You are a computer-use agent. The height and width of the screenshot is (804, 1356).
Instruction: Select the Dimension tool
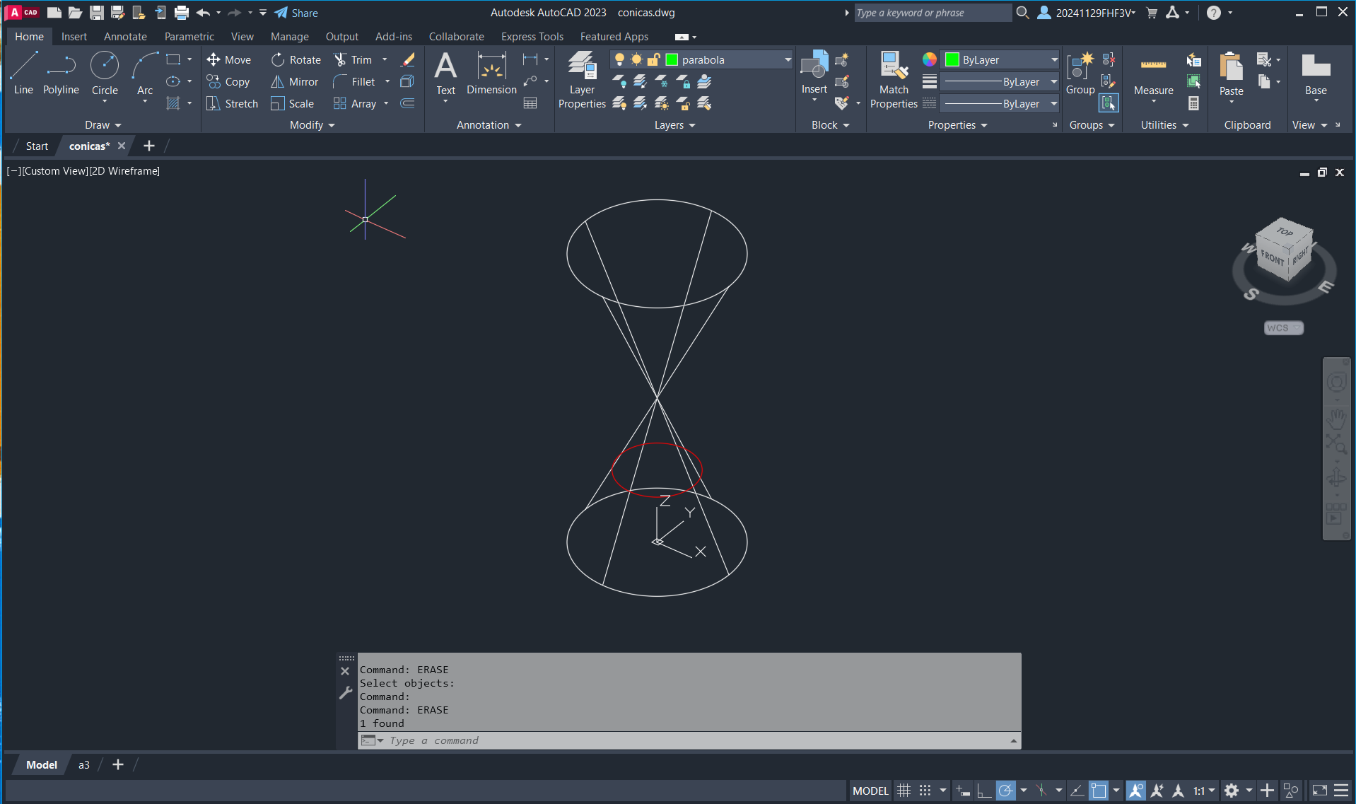(x=492, y=73)
